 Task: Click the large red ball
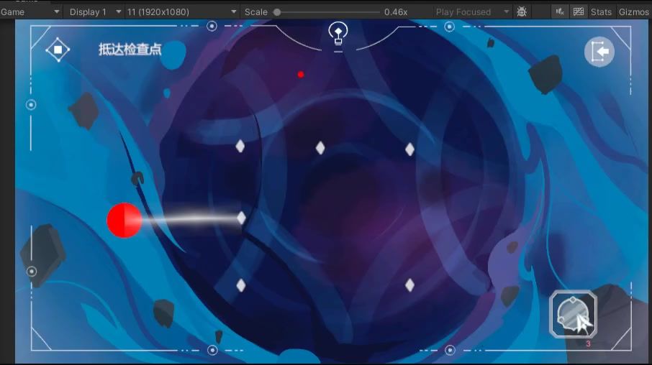coord(124,220)
